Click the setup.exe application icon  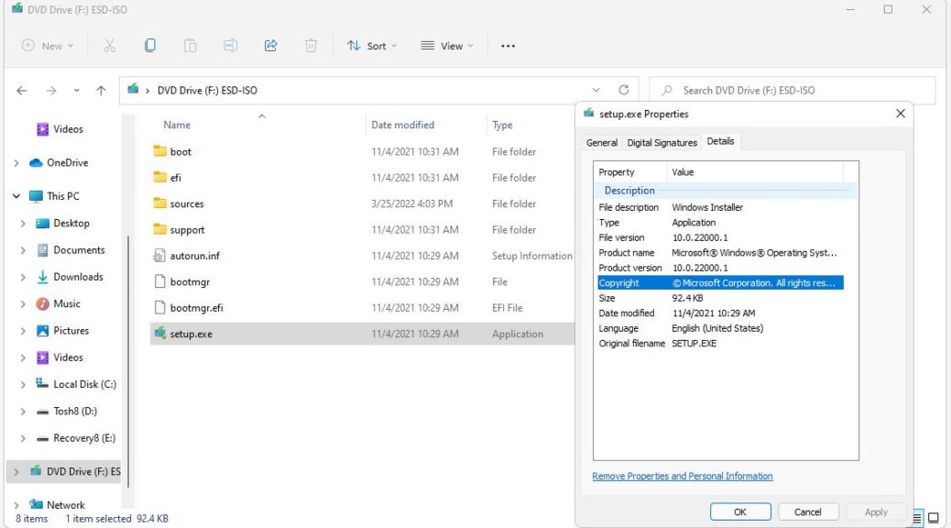159,333
